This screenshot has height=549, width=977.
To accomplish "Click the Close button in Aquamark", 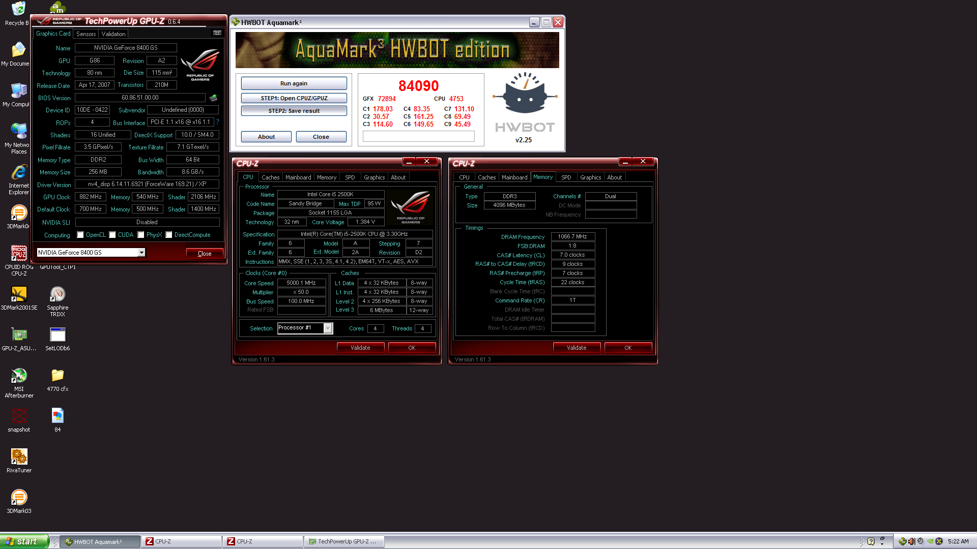I will [x=321, y=137].
